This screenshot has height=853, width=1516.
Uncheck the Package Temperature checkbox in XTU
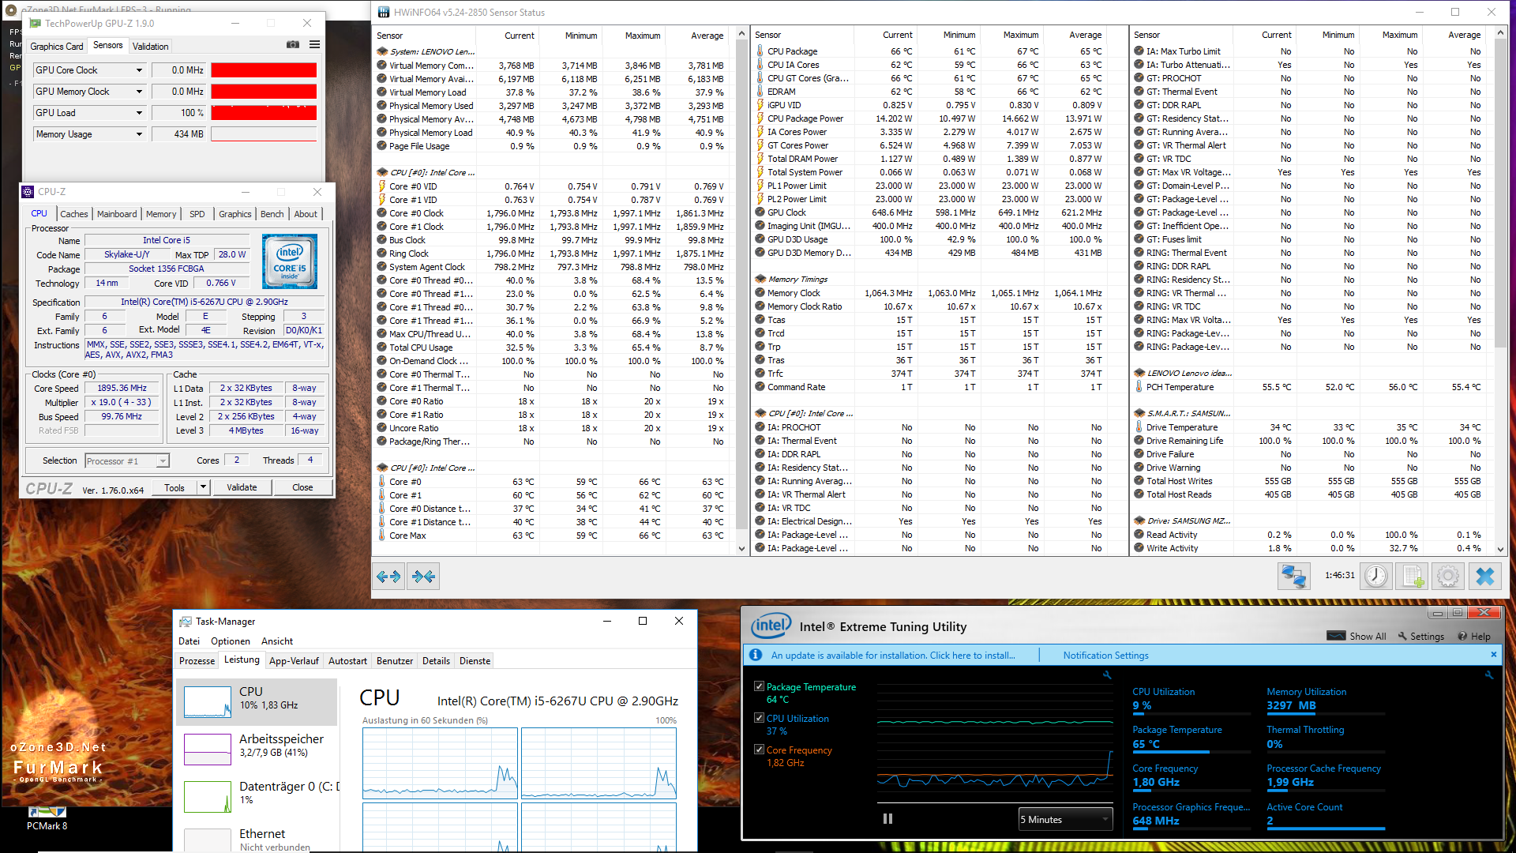tap(759, 686)
